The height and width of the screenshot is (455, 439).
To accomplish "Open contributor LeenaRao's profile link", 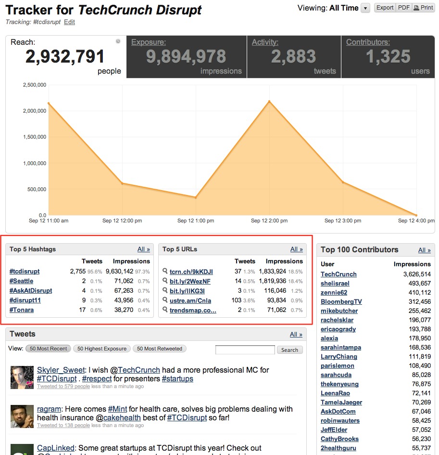I will click(335, 393).
